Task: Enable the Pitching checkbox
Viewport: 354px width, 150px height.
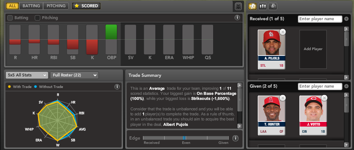Action: [37, 18]
